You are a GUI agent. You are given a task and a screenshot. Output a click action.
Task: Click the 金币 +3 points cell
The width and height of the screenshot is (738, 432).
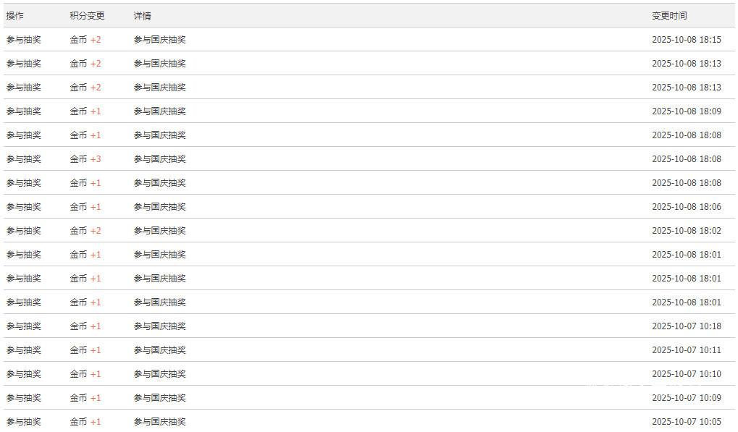click(x=85, y=159)
